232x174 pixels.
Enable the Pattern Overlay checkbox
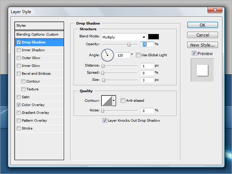[x=19, y=121]
